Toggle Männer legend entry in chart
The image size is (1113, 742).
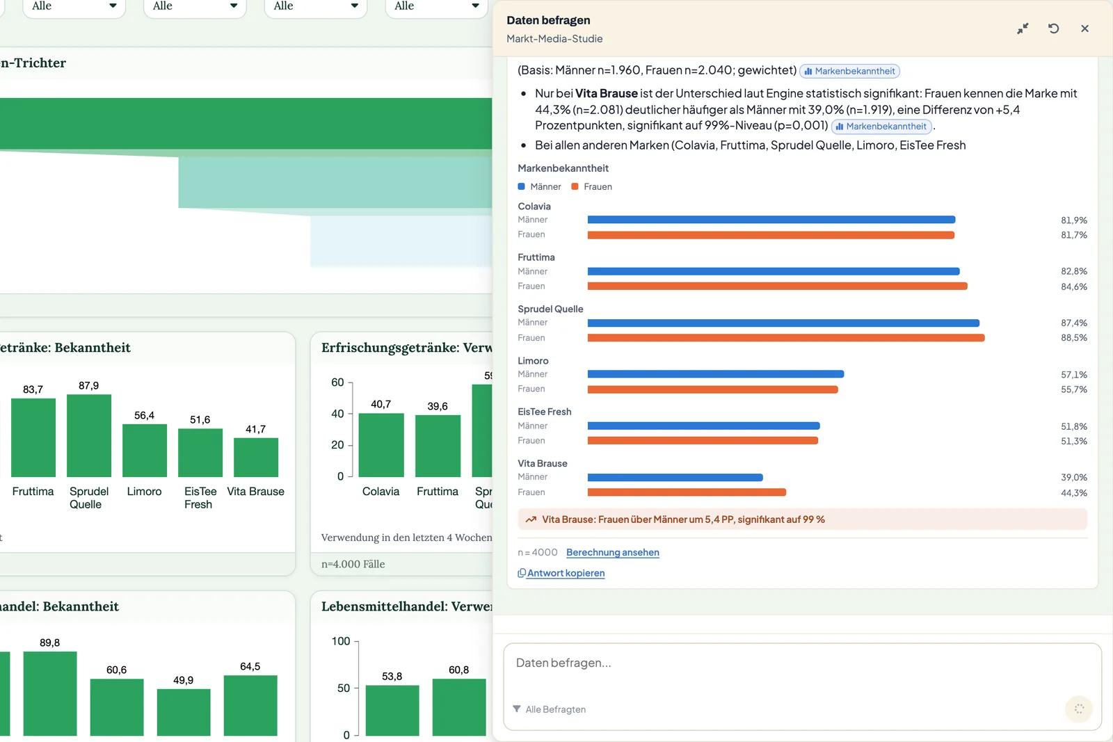[x=540, y=186]
